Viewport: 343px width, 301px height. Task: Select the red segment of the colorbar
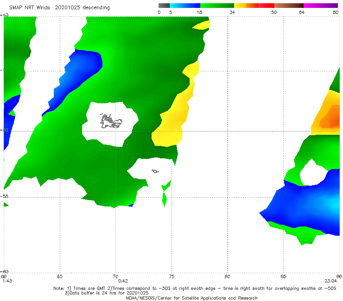(266, 6)
